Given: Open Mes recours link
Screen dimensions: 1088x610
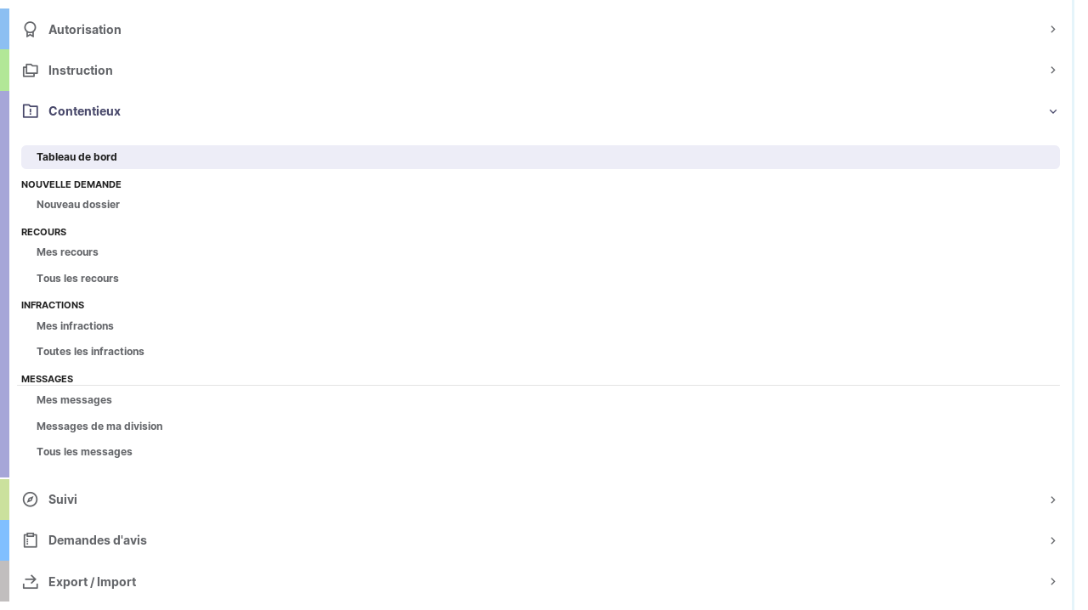Looking at the screenshot, I should click(67, 252).
